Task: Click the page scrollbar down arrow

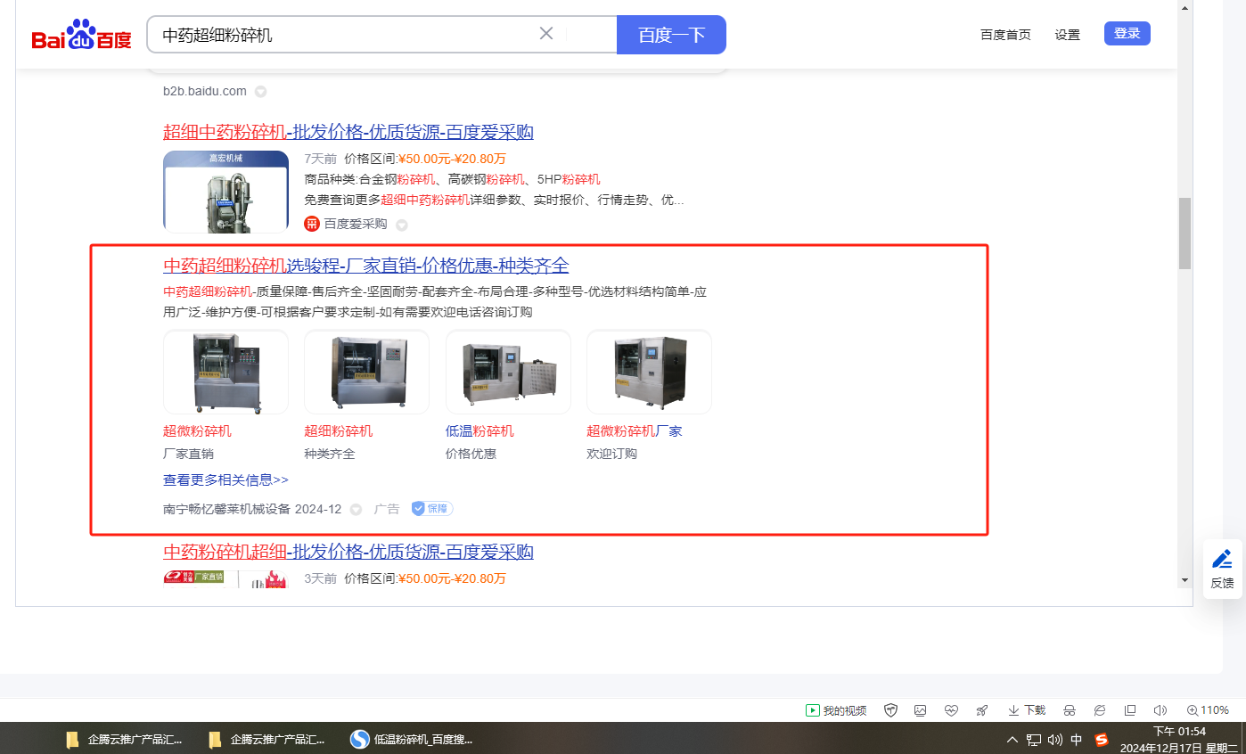Action: (1185, 580)
